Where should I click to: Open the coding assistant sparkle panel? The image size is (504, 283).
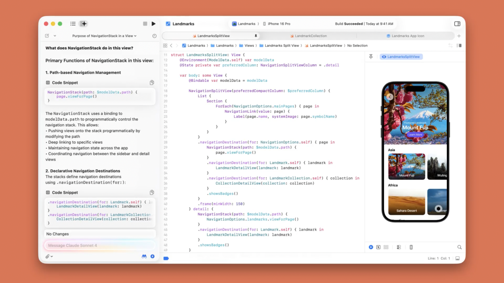coord(83,24)
